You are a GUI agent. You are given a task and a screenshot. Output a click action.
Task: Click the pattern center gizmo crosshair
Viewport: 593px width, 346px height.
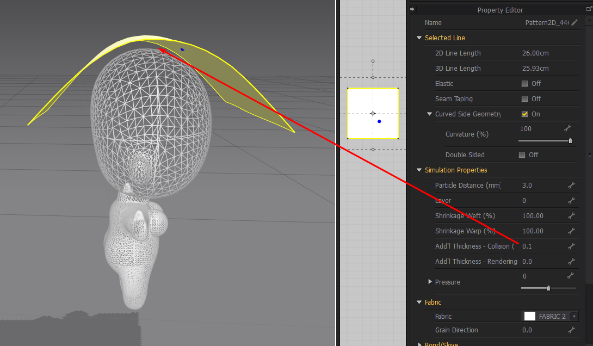[x=373, y=114]
